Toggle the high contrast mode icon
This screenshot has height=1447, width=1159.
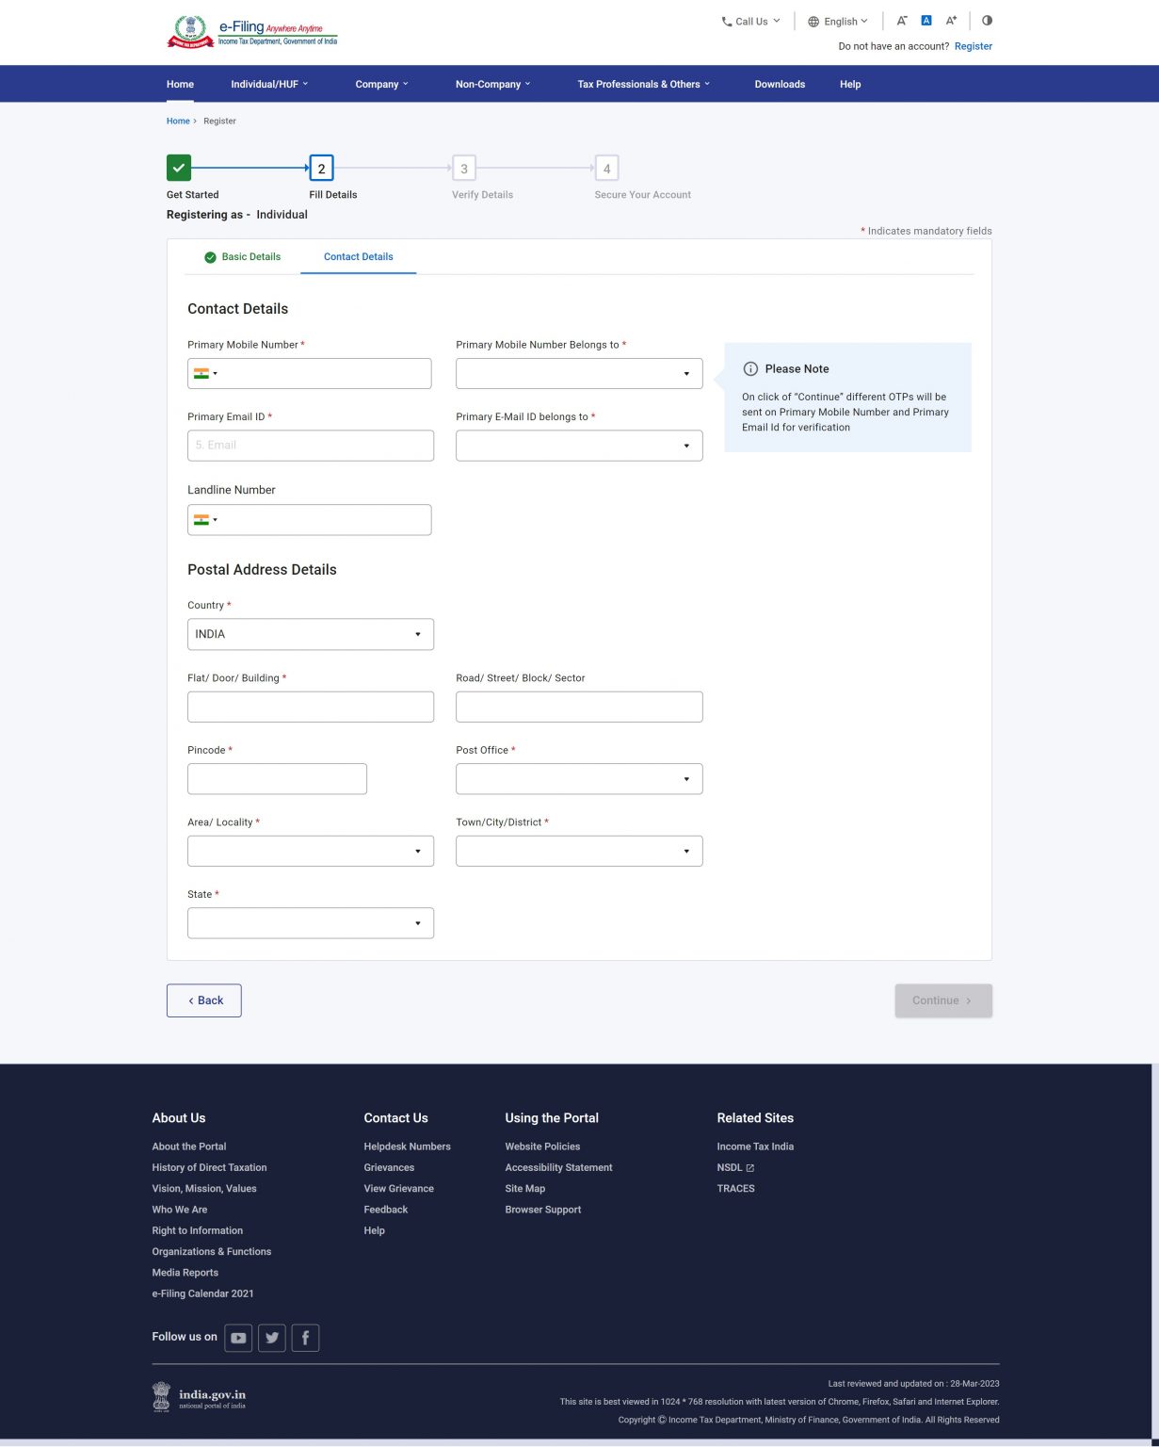(987, 21)
